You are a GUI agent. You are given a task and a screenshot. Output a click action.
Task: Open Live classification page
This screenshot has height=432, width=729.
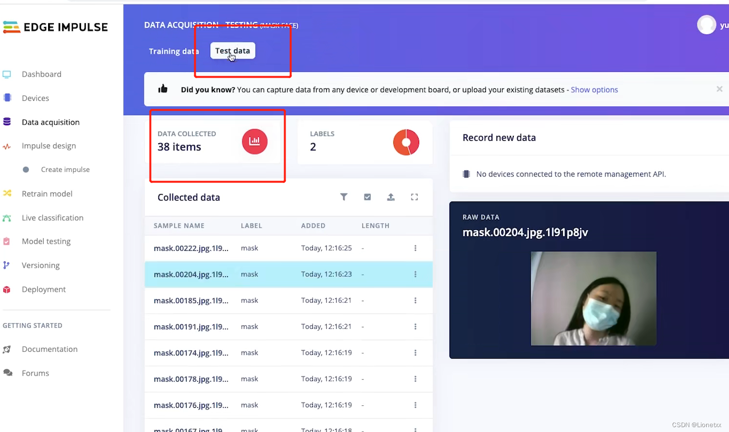tap(52, 218)
